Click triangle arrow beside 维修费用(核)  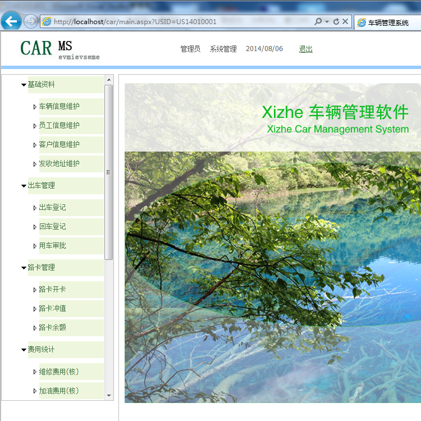(35, 372)
